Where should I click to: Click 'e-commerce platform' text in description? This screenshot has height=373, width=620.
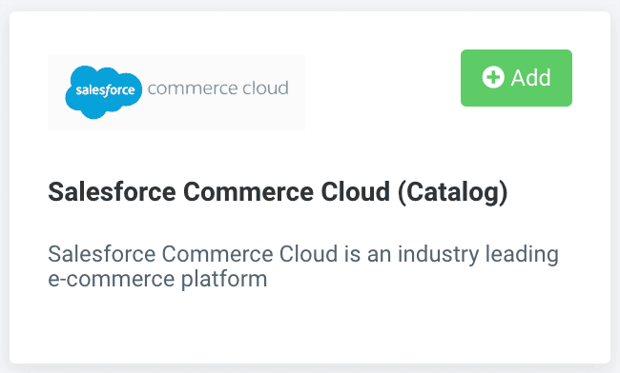(157, 279)
